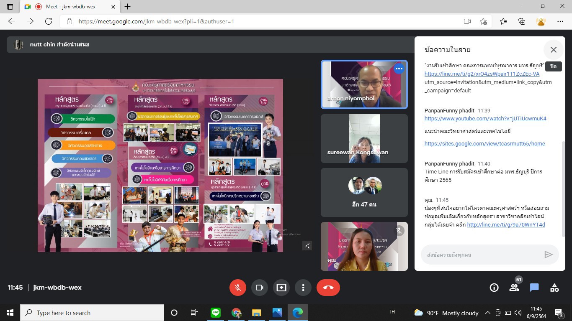572x321 pixels.
Task: Open a new browser tab
Action: (x=128, y=7)
